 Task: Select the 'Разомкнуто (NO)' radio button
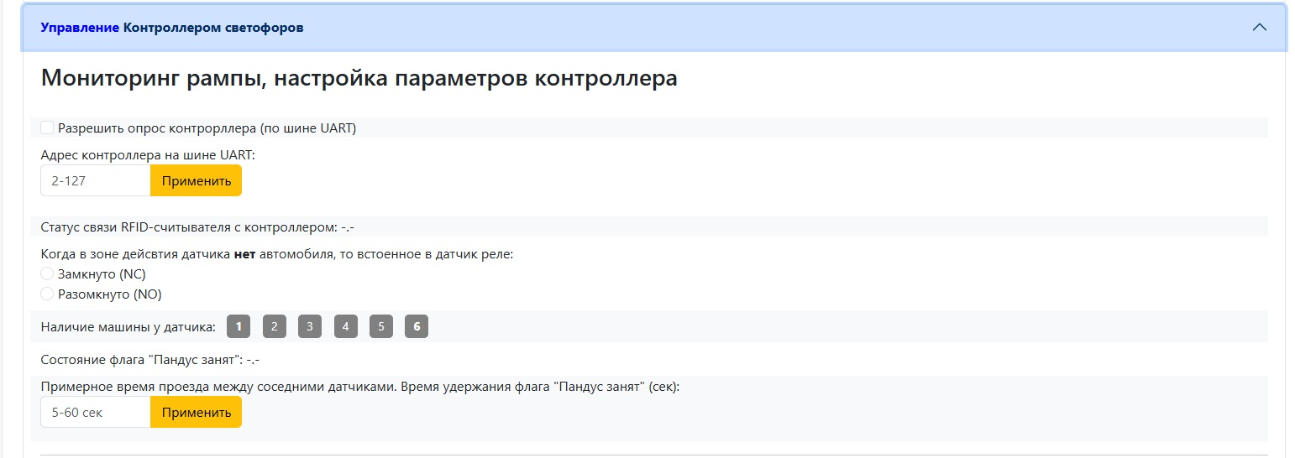pyautogui.click(x=48, y=294)
